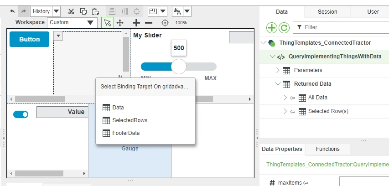Expand the All Data node
This screenshot has width=389, height=186.
285,98
